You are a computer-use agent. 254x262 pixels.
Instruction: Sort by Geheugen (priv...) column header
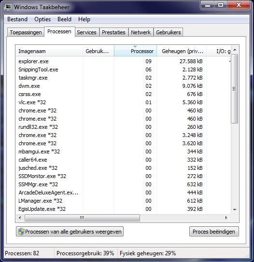point(182,51)
